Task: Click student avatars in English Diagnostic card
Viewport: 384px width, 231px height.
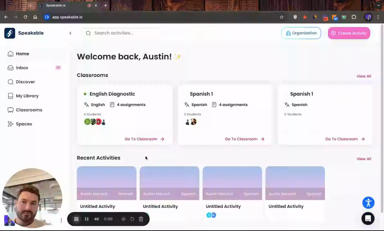Action: (x=95, y=122)
